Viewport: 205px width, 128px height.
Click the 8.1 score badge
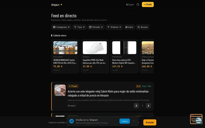click(138, 86)
